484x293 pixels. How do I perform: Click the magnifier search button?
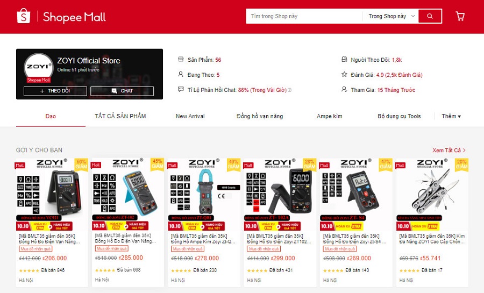pos(430,16)
